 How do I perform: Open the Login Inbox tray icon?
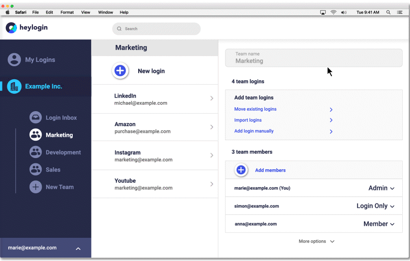[x=35, y=117]
